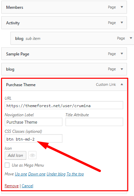Focus the URL input field
This screenshot has height=196, width=134.
(64, 105)
